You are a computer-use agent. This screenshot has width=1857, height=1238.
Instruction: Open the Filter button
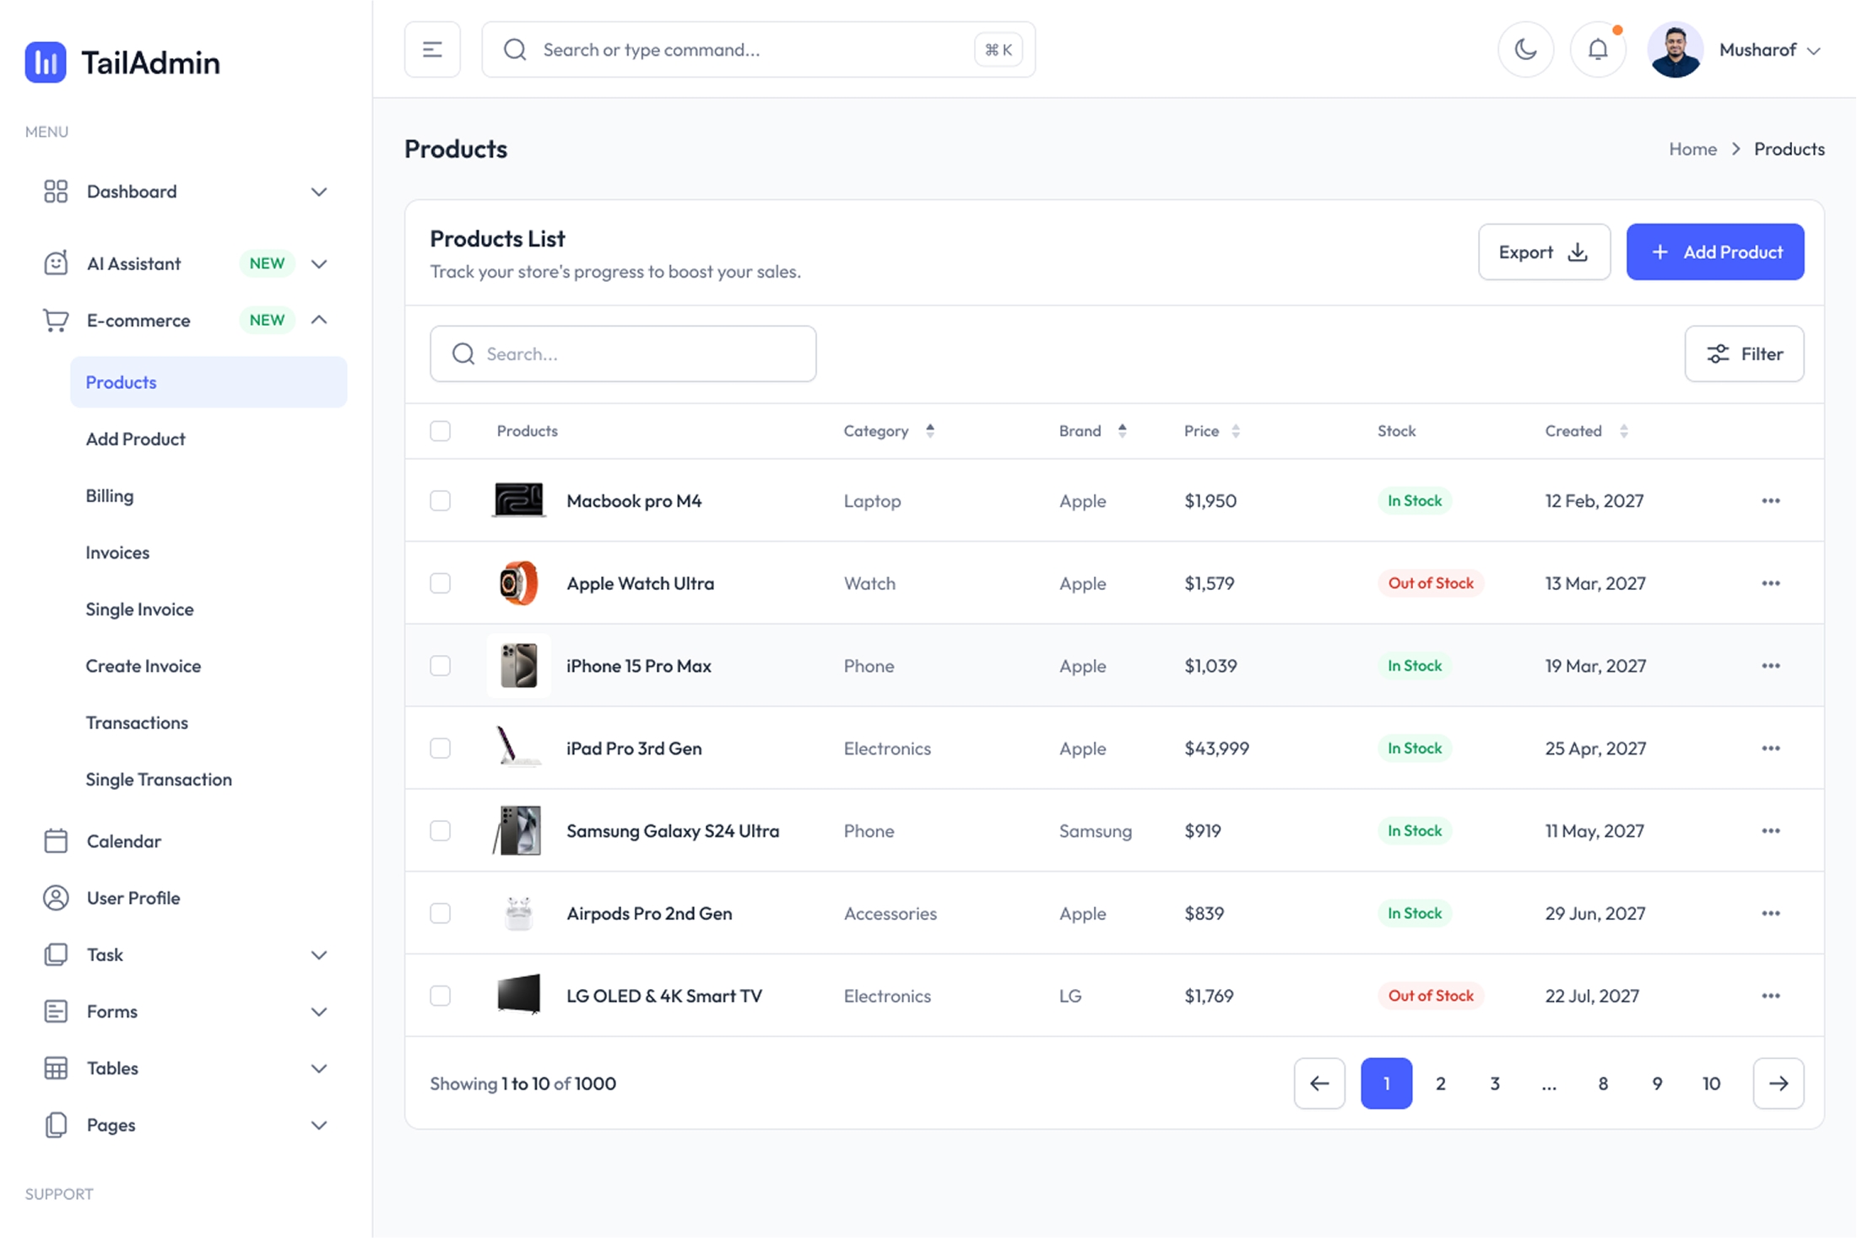coord(1744,354)
